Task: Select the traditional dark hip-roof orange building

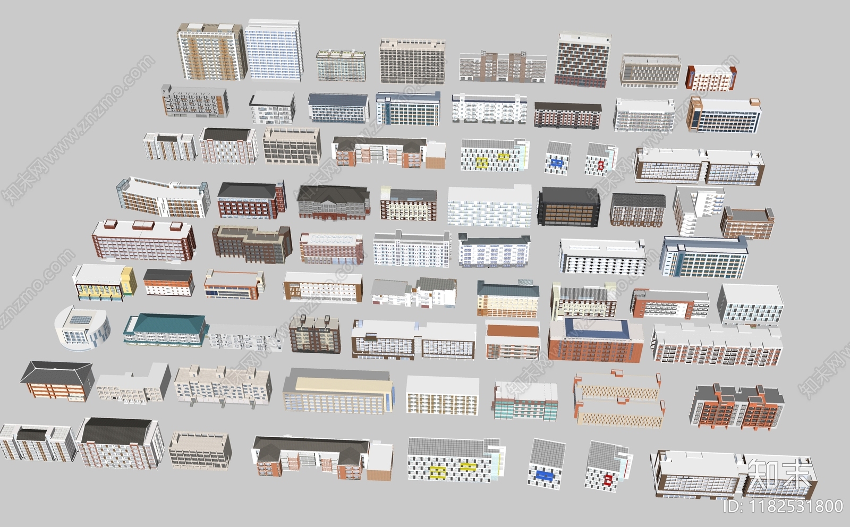Action: (x=57, y=381)
